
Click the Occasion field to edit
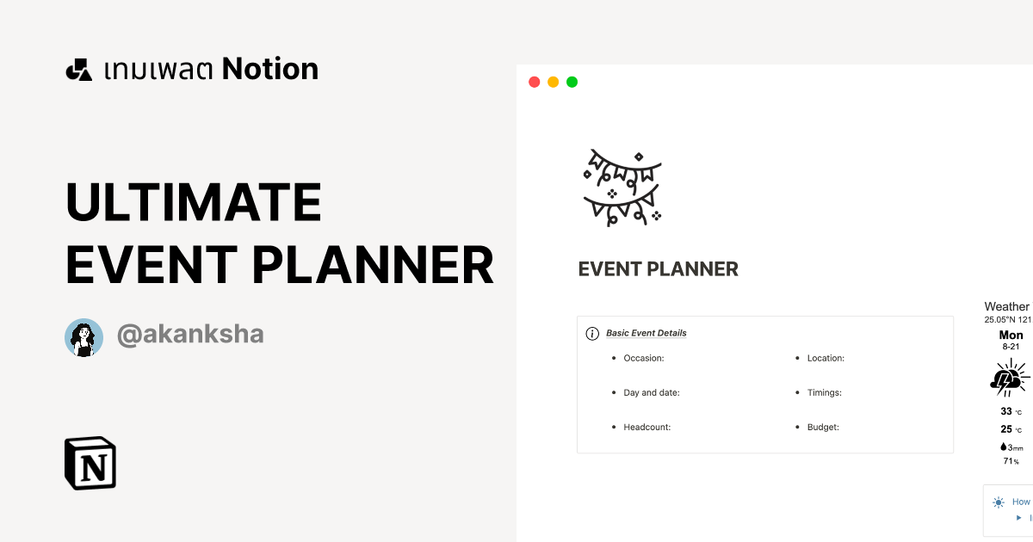point(644,358)
